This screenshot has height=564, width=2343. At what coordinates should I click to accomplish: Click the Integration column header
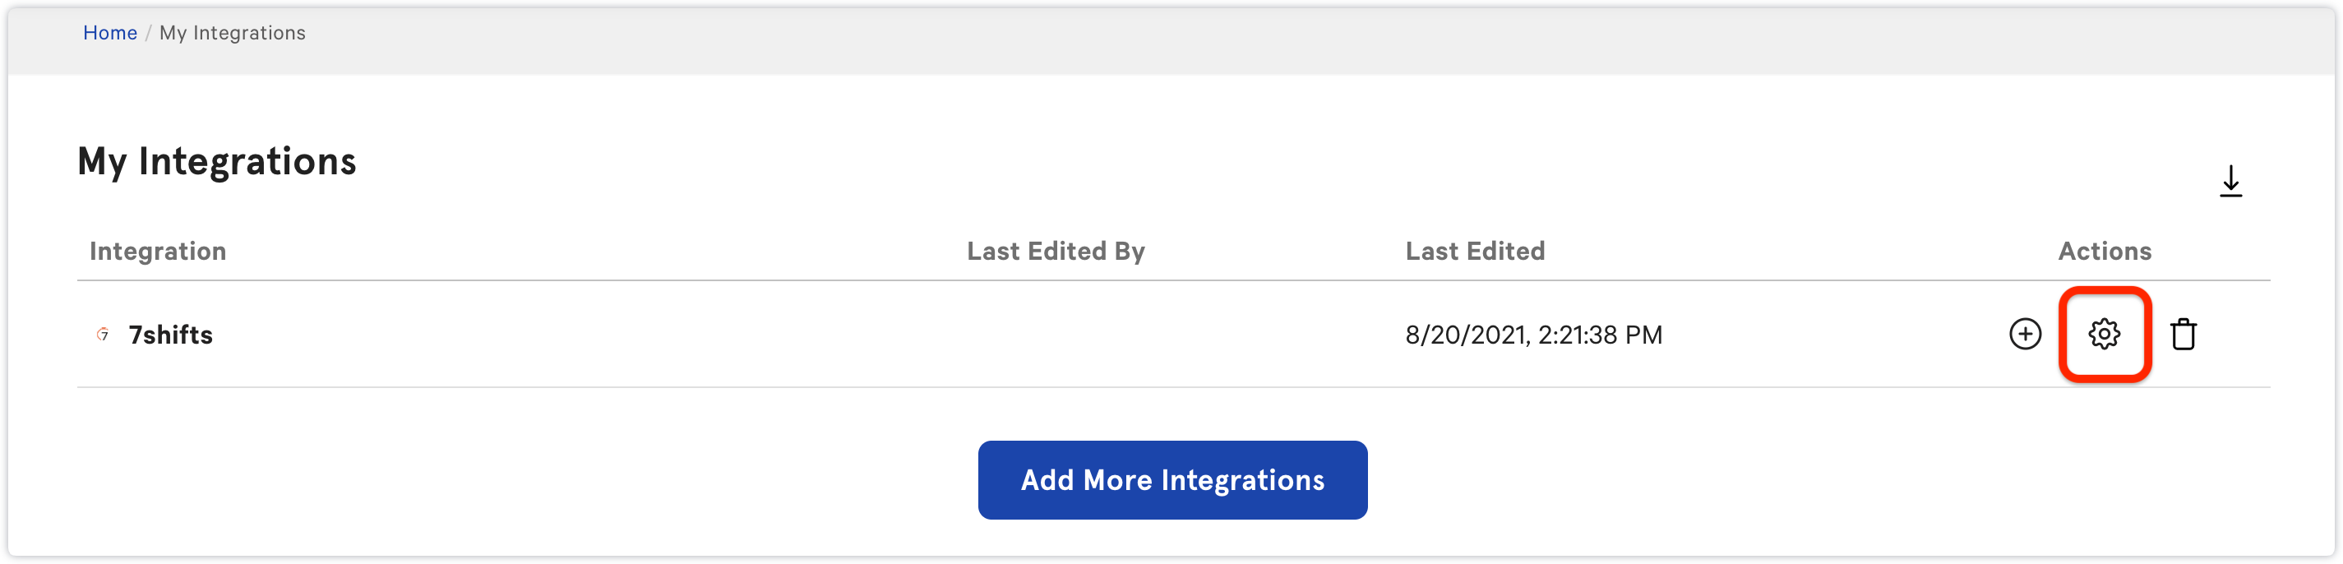[x=157, y=251]
